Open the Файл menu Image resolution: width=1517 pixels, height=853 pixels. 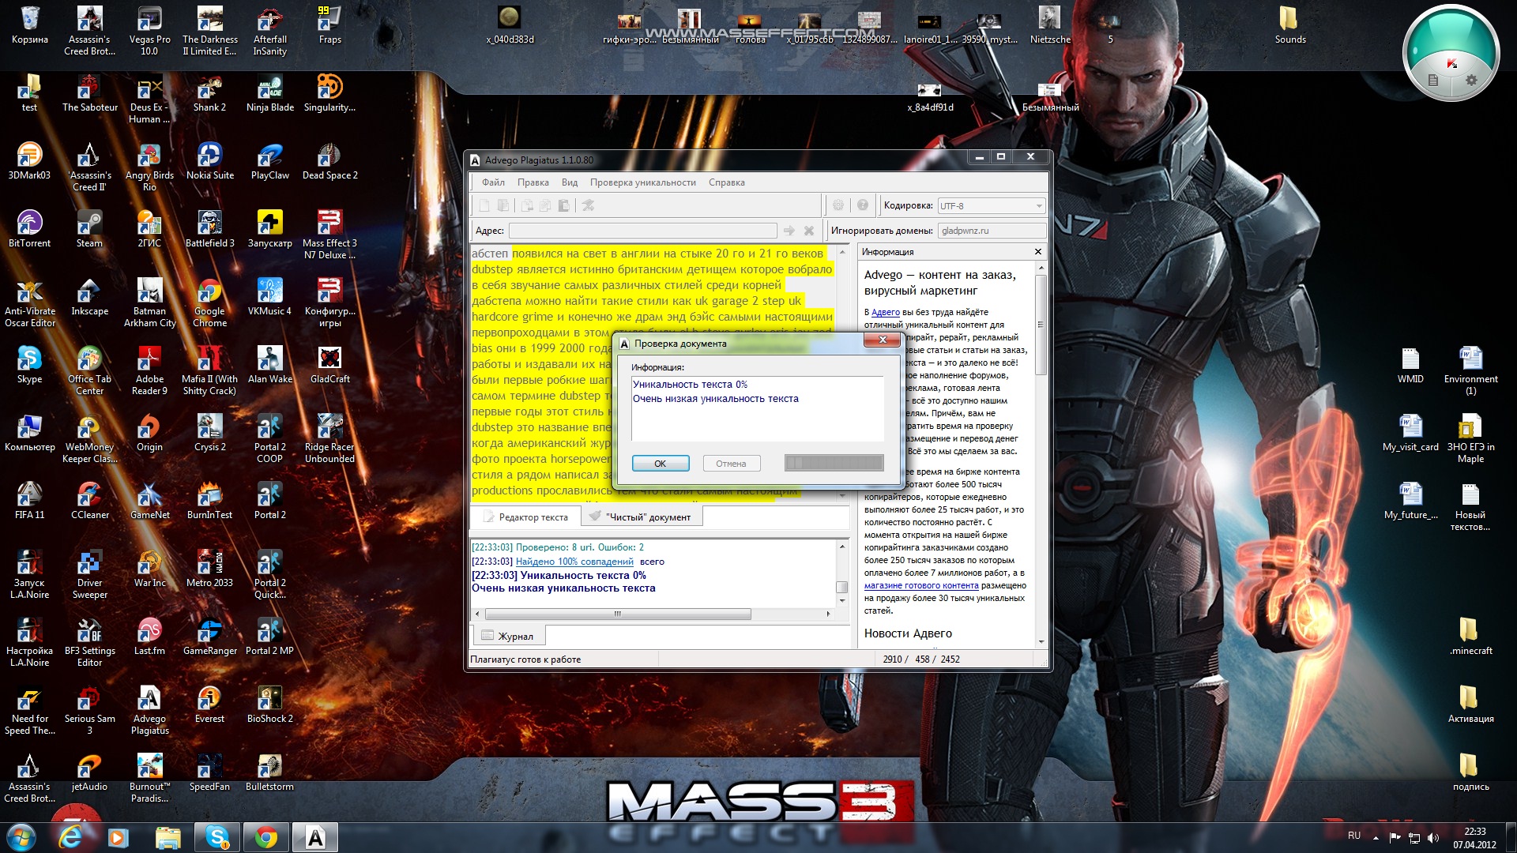493,182
